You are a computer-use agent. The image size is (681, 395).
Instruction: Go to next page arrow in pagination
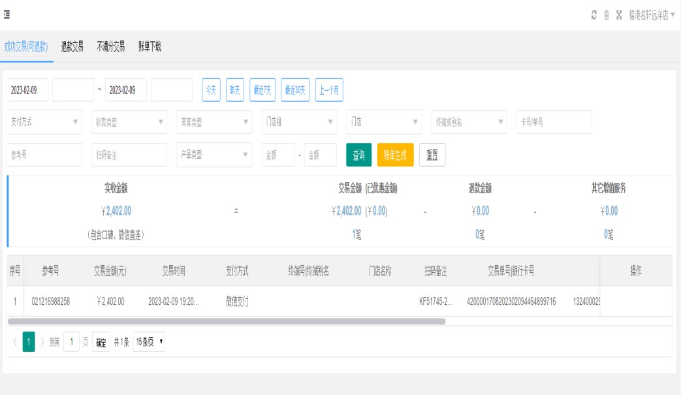click(43, 341)
